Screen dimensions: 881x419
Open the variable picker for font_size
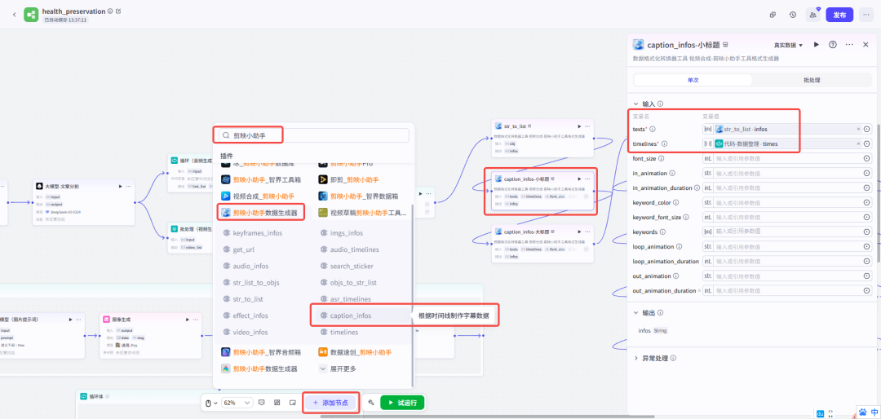pos(867,159)
